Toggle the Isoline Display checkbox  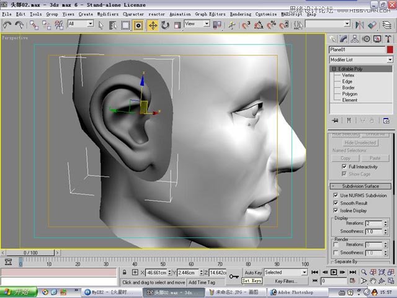coord(336,210)
